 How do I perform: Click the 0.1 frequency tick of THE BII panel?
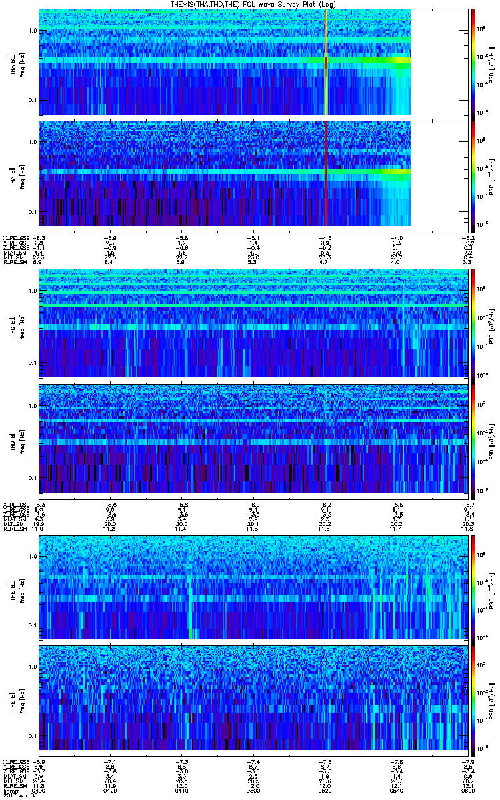(x=31, y=735)
